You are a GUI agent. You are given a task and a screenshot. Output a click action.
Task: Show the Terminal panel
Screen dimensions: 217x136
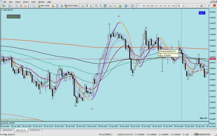(x=30, y=6)
